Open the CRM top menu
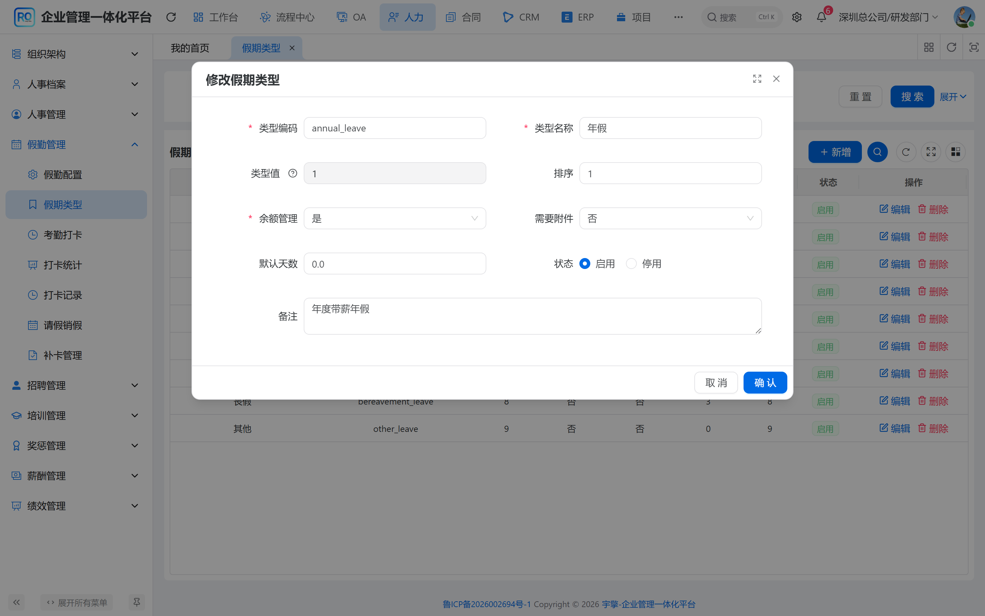985x616 pixels. click(521, 17)
